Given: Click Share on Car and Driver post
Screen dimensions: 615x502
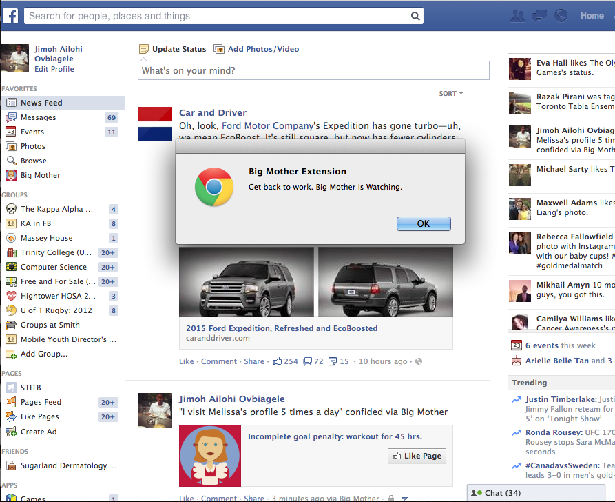Looking at the screenshot, I should click(253, 361).
